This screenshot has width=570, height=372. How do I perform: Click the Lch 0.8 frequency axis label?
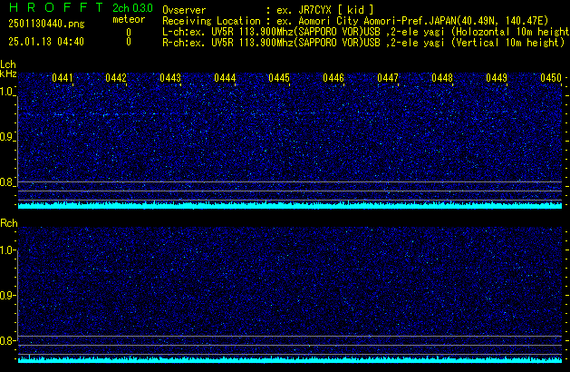7,182
